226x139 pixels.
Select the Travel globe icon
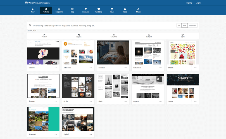(x=112, y=9)
